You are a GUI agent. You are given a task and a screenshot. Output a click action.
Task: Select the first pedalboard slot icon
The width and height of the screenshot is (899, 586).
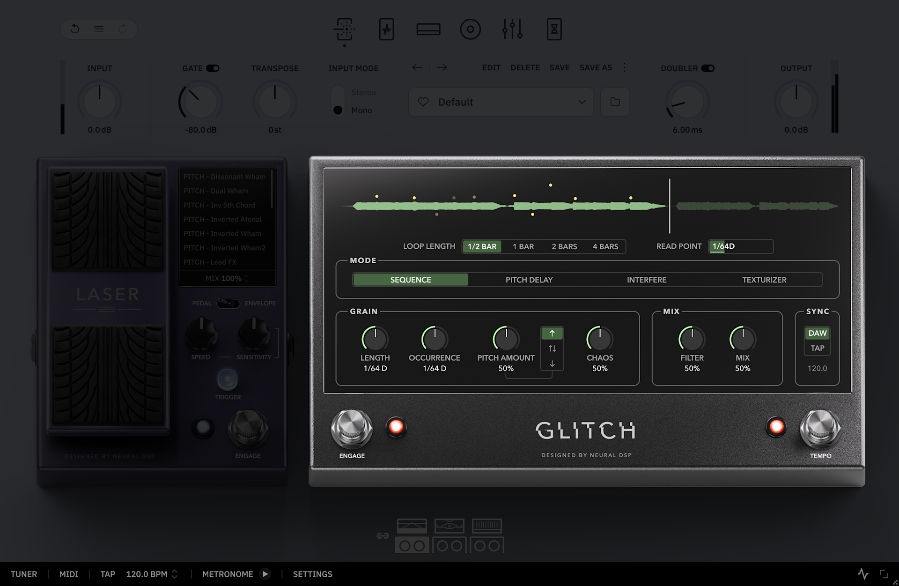pyautogui.click(x=412, y=545)
